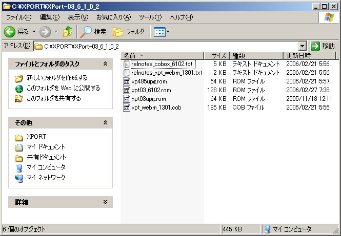This screenshot has height=236, width=341.
Task: Click the share folder icon
Action: [19, 99]
